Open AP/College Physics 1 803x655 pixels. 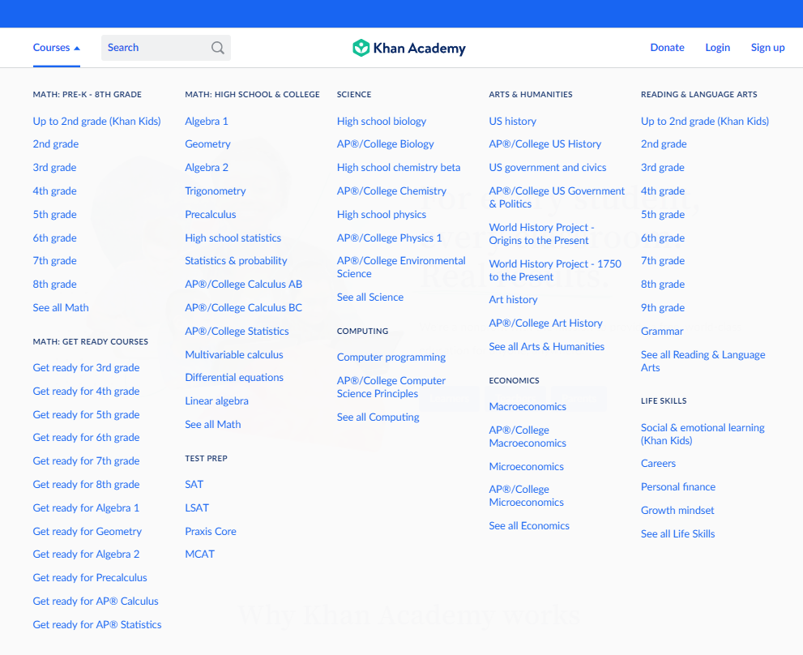pos(389,238)
